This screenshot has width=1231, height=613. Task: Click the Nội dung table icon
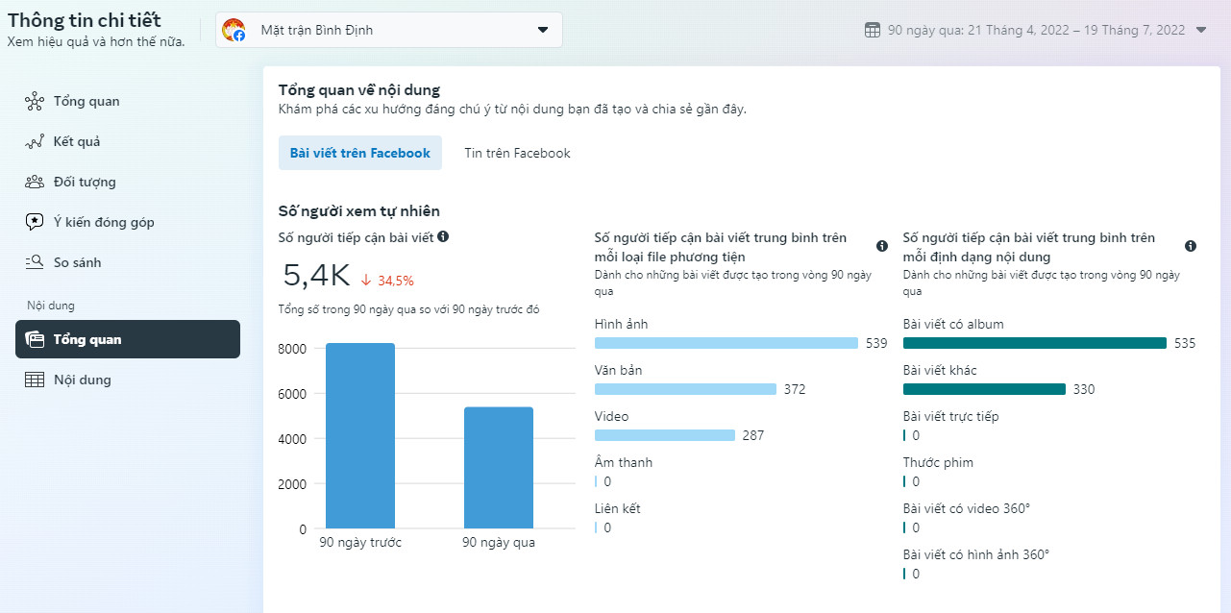pos(35,380)
